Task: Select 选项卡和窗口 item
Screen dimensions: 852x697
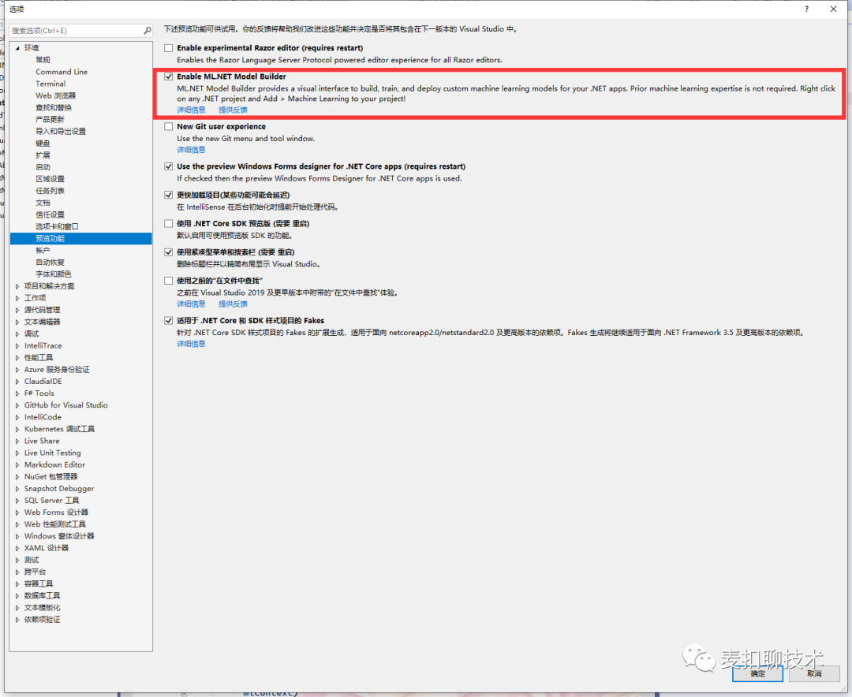Action: pos(57,226)
